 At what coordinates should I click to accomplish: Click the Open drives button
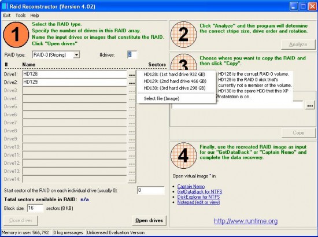pos(149,220)
